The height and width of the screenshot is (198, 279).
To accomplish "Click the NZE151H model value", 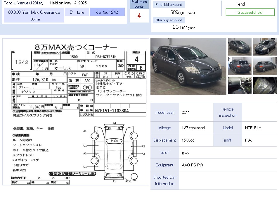I will 253,128.
